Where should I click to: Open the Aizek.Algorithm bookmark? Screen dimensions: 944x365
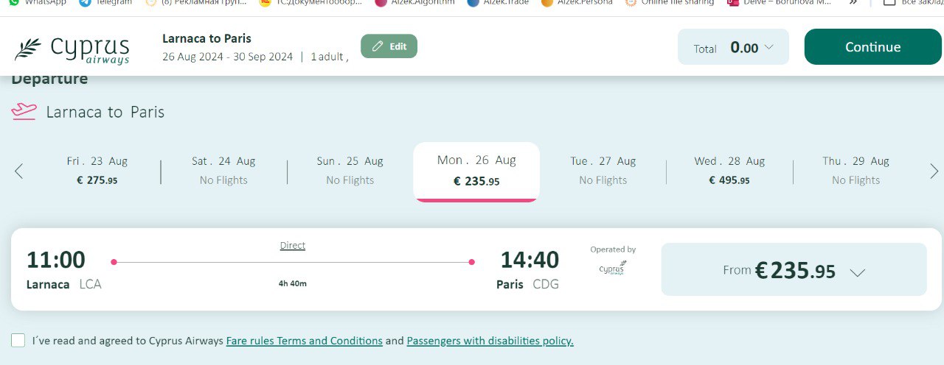pyautogui.click(x=416, y=2)
